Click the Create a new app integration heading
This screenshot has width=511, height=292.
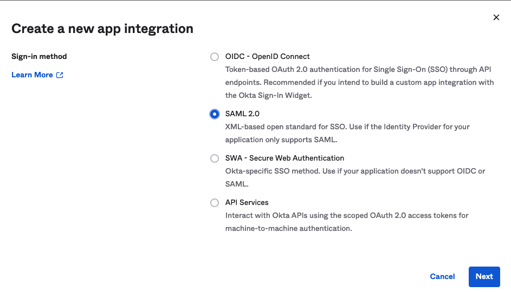(x=102, y=29)
